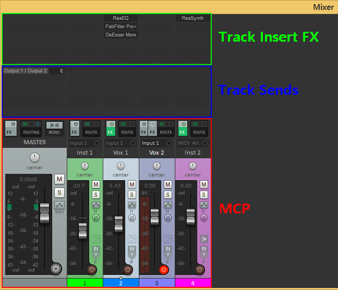338x290 pixels.
Task: Solo the Vox 2 track
Action: coord(168,195)
